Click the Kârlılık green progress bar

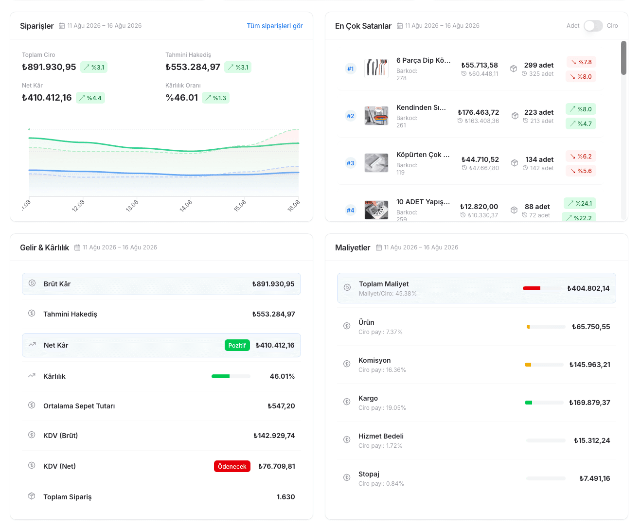pos(231,376)
